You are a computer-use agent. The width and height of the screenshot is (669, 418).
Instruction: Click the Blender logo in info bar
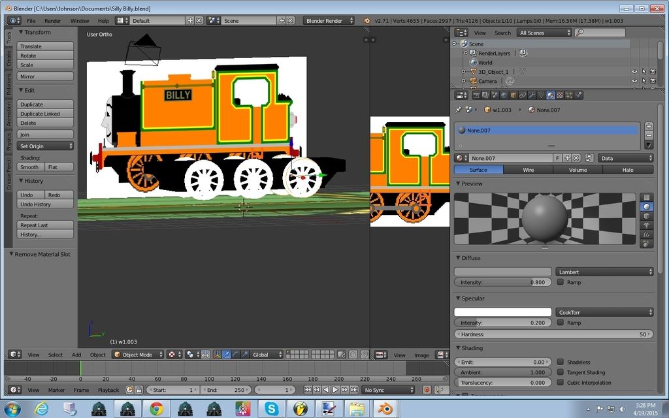coord(366,20)
